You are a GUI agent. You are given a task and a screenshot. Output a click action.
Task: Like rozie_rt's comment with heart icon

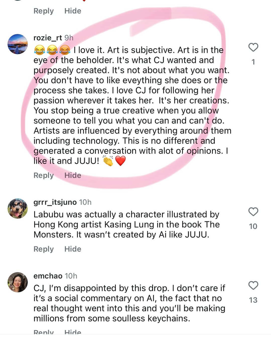[x=253, y=47]
